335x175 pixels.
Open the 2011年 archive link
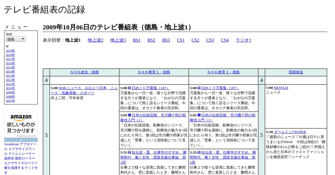10,84
